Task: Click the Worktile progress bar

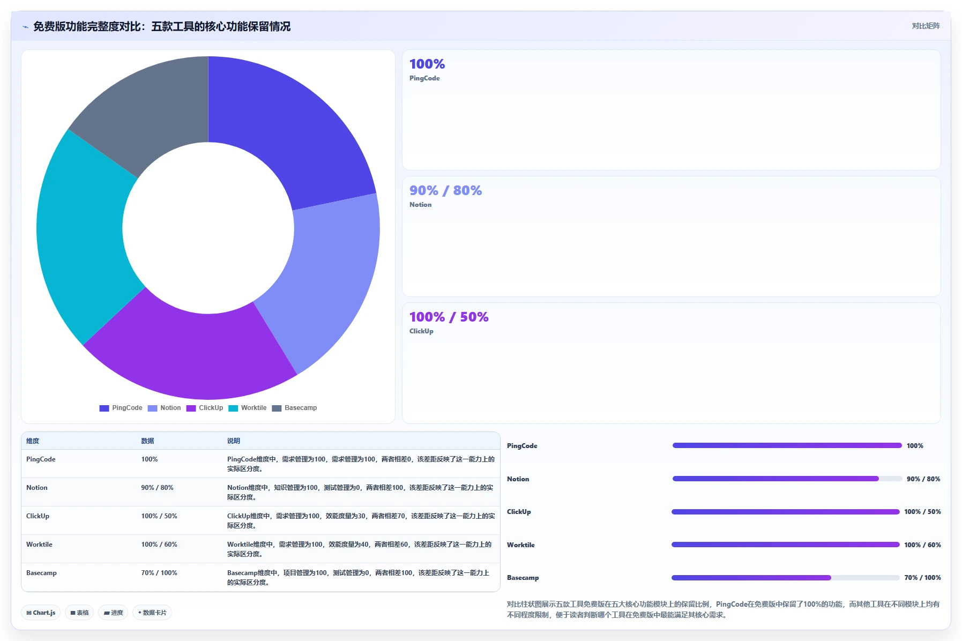Action: [x=786, y=545]
